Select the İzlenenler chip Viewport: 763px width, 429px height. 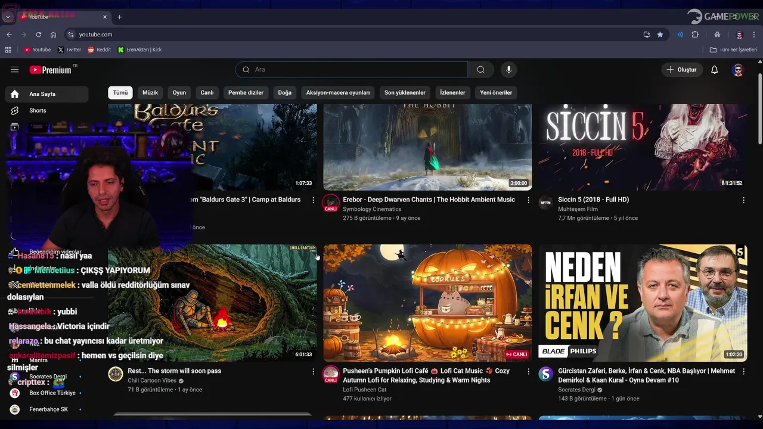(x=452, y=93)
